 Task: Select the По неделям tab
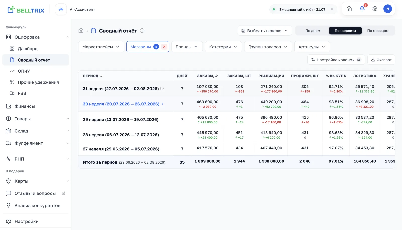click(x=345, y=31)
